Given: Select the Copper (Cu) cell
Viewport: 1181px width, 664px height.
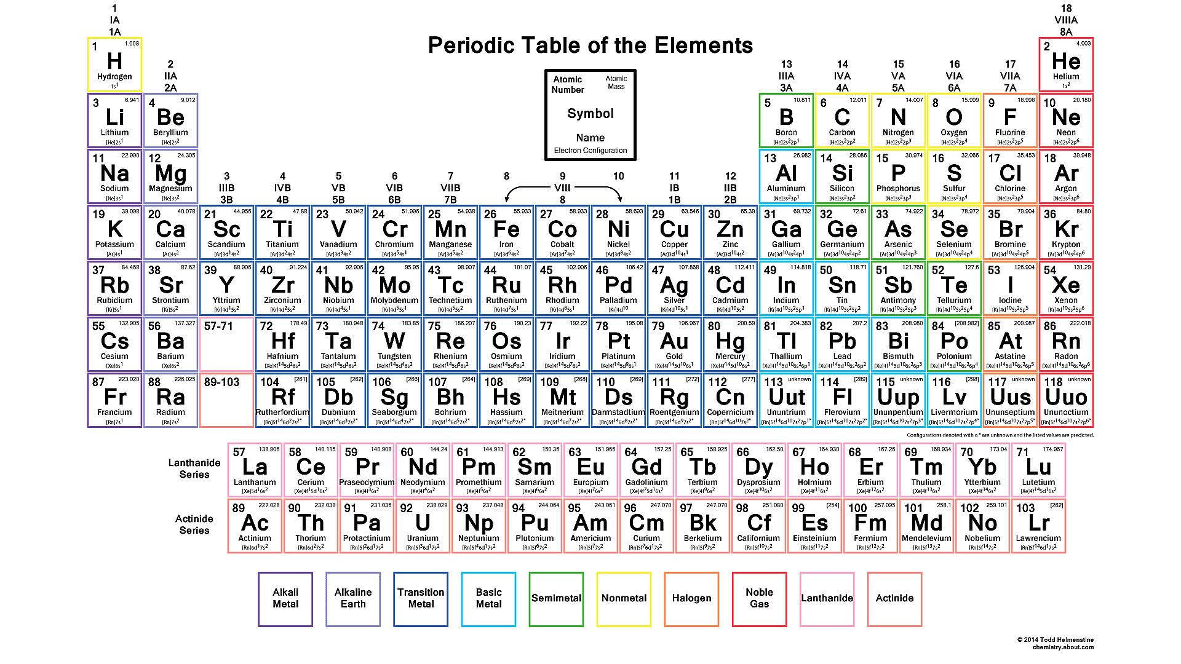Looking at the screenshot, I should (x=674, y=232).
